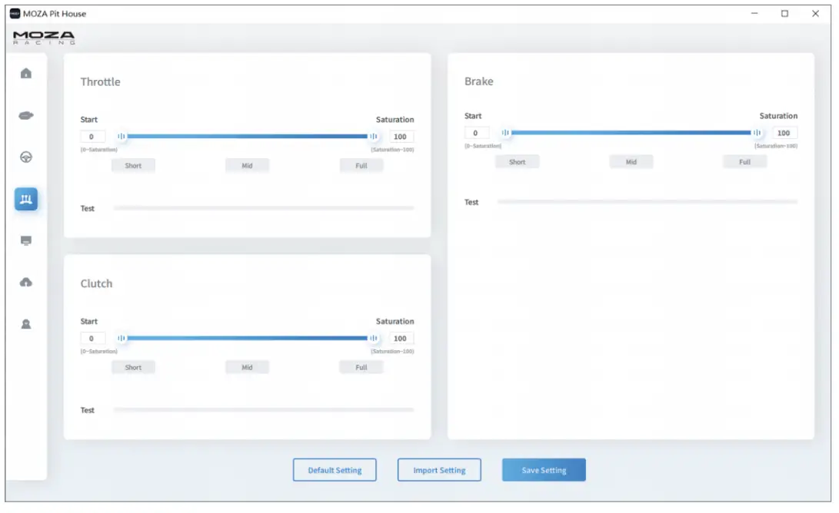Screen dimensions: 839x513
Task: Click the Clutch Saturation value field
Action: click(x=401, y=338)
